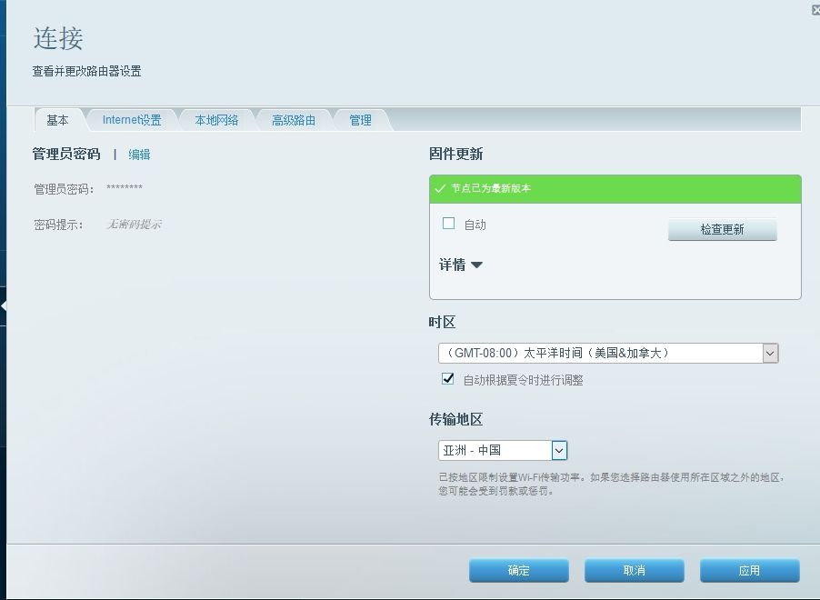820x600 pixels.
Task: Expand the 详情 section
Action: coord(461,265)
